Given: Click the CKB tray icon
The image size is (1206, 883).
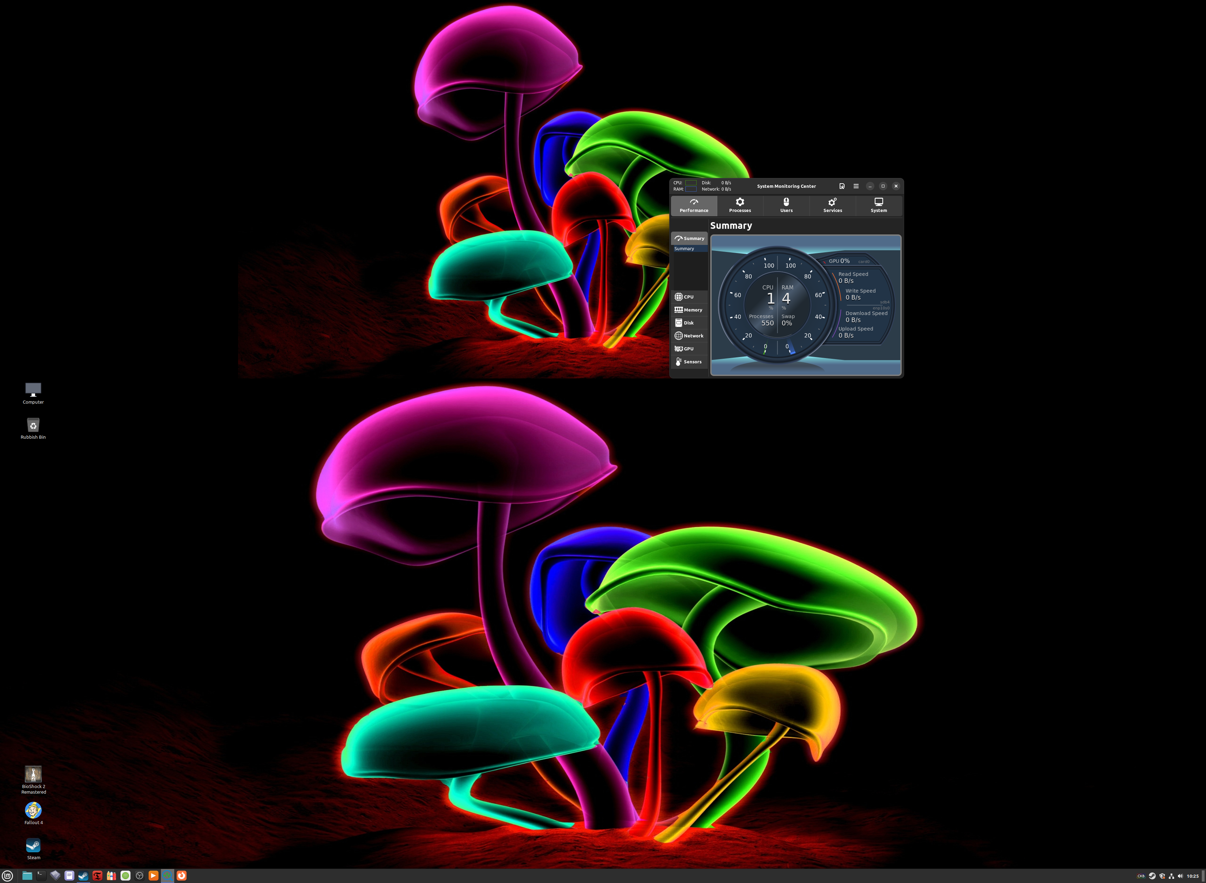Looking at the screenshot, I should pyautogui.click(x=1141, y=876).
